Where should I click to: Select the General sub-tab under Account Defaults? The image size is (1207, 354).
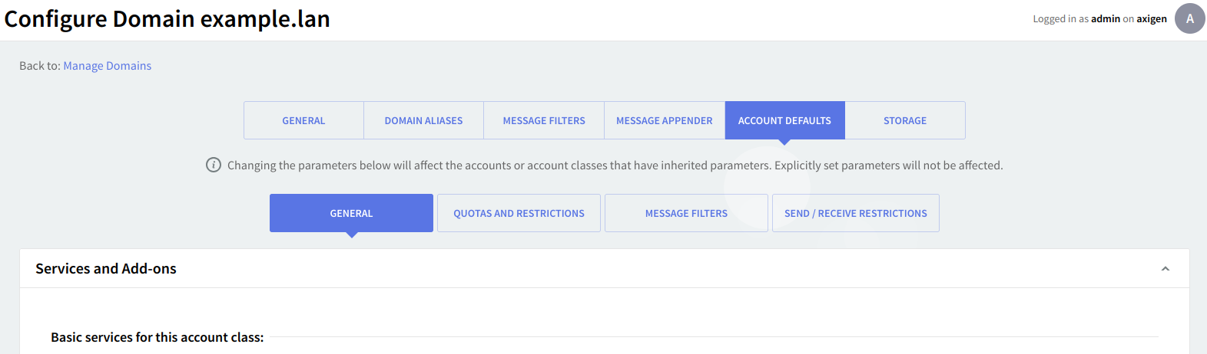(x=351, y=213)
